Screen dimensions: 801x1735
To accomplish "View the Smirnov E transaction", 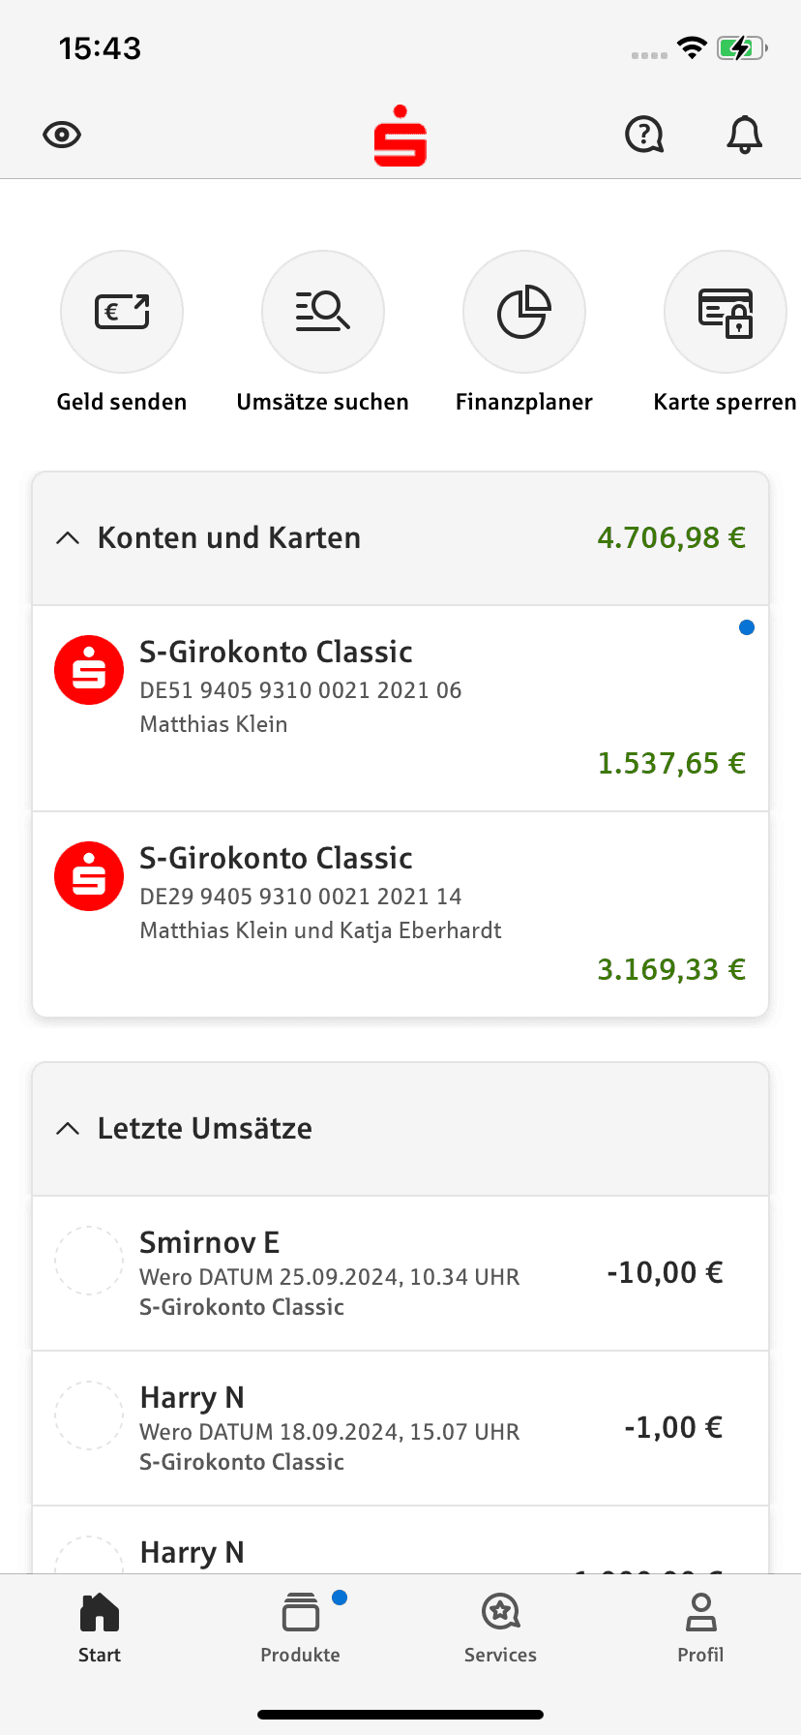I will tap(400, 1273).
